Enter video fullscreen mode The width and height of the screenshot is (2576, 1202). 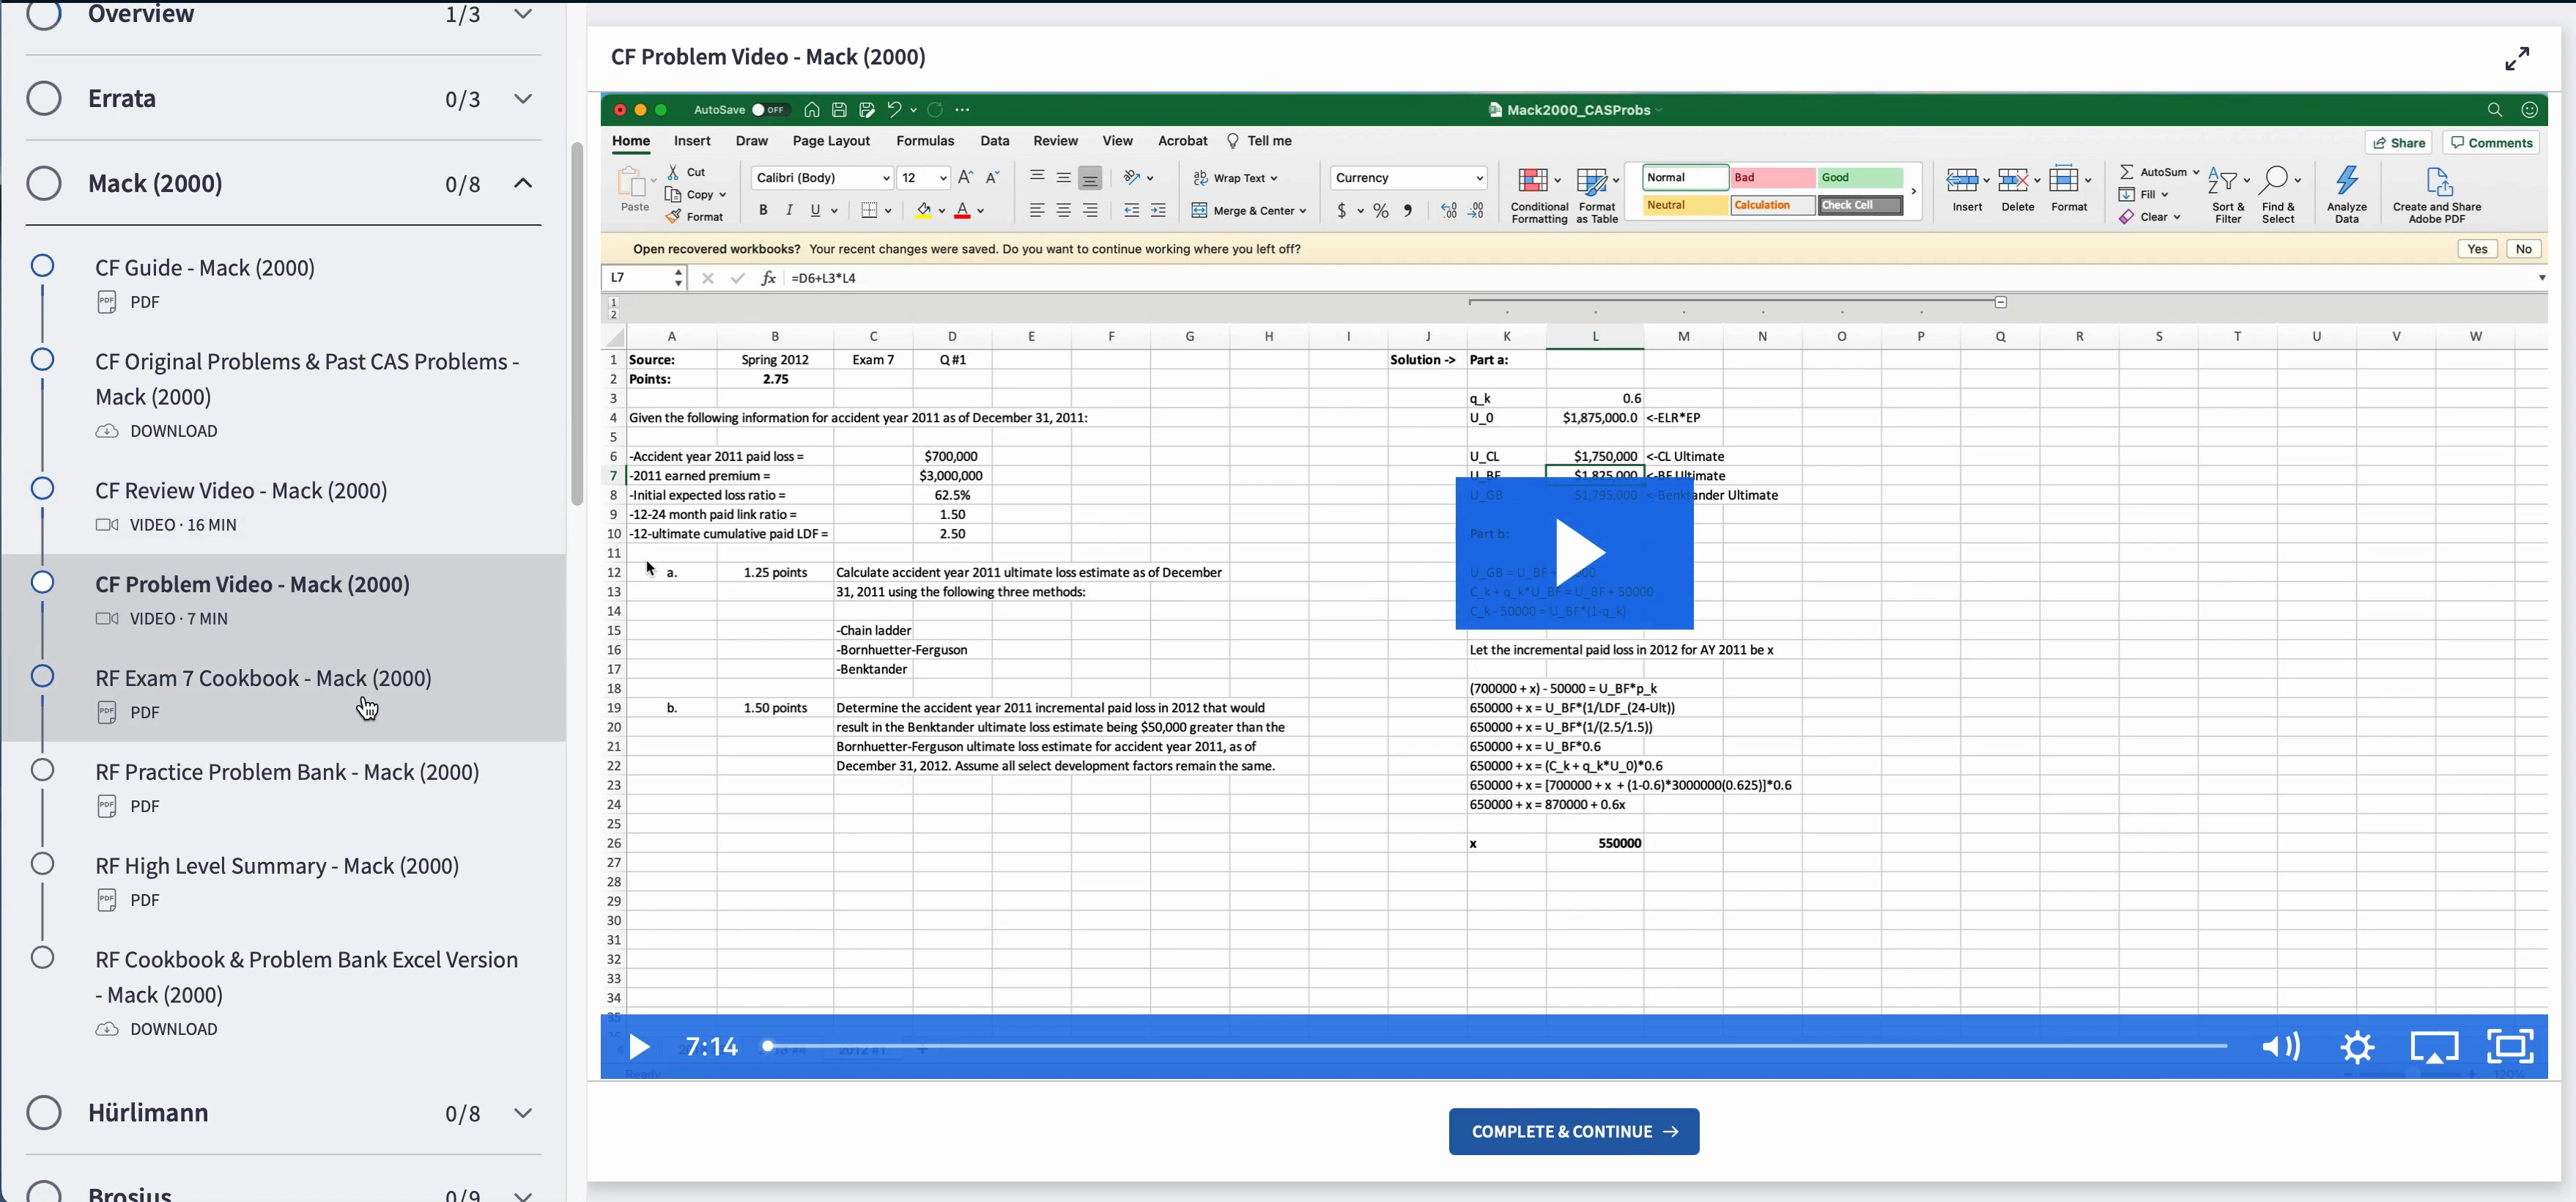pos(2510,1046)
